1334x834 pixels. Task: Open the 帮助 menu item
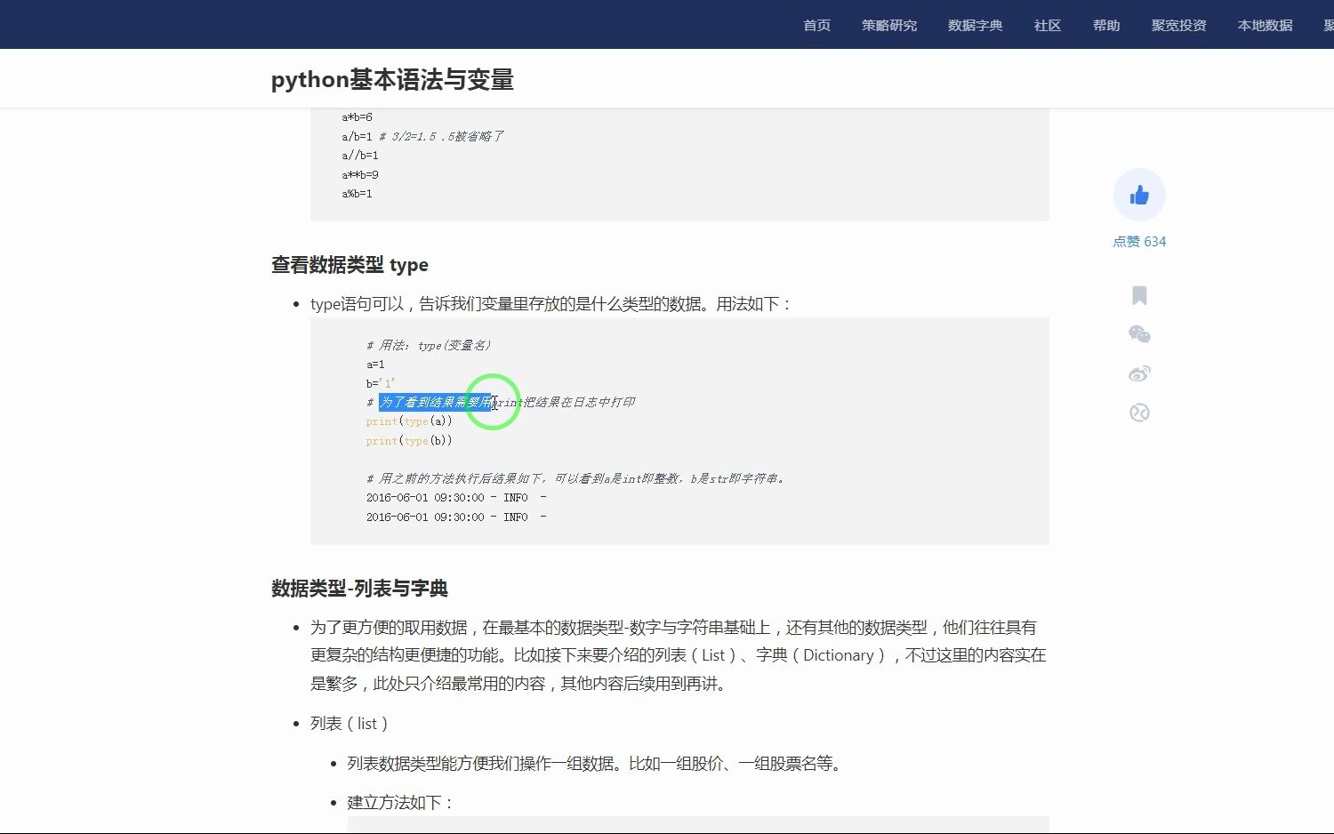[x=1106, y=25]
